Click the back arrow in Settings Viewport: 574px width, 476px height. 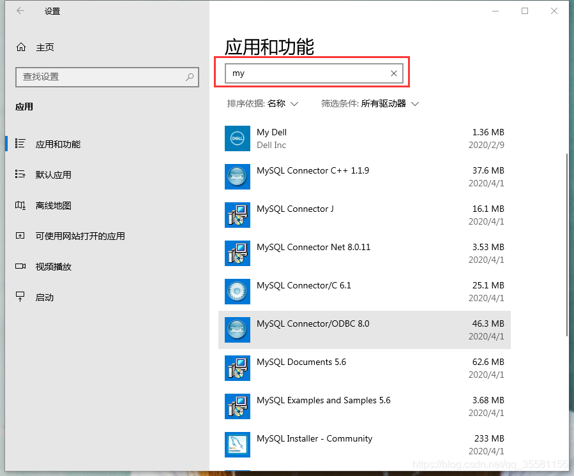coord(20,11)
